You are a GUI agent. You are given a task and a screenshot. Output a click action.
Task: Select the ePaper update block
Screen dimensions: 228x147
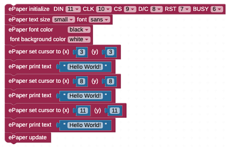tap(28, 137)
